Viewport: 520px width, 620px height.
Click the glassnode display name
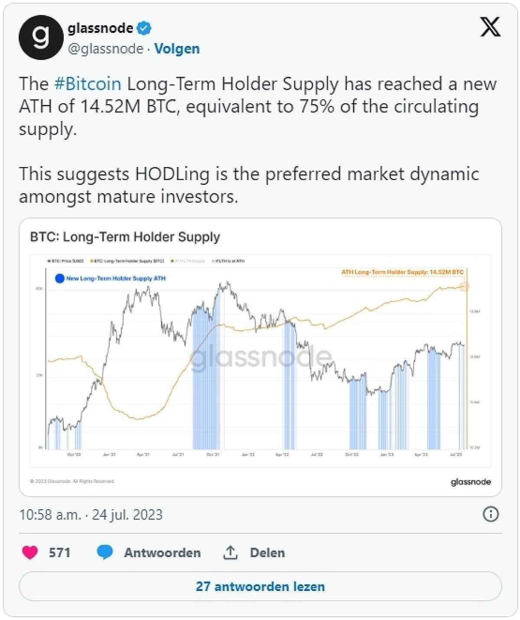coord(101,28)
